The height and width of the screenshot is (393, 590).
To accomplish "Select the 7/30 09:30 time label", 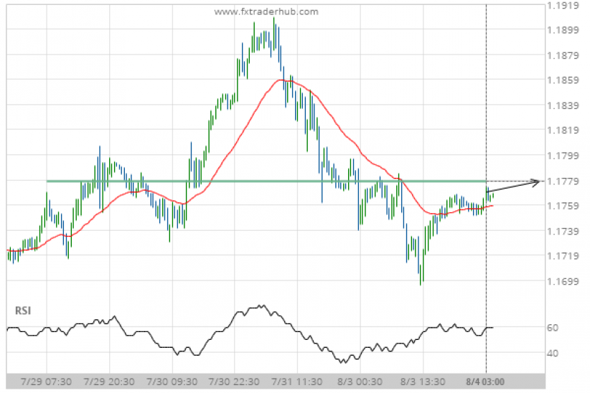I will (x=172, y=382).
